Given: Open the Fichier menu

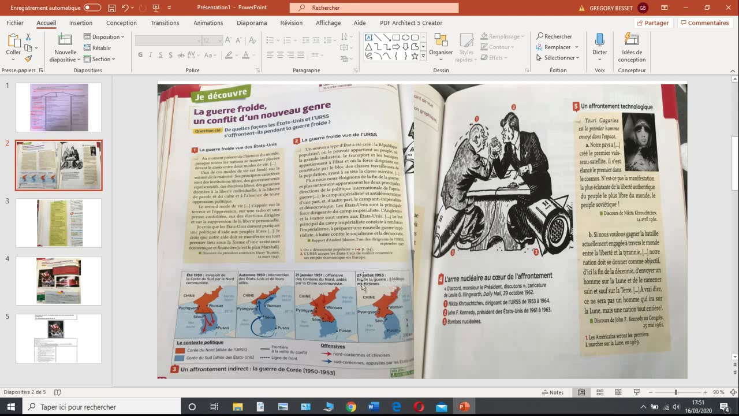Looking at the screenshot, I should [x=15, y=23].
